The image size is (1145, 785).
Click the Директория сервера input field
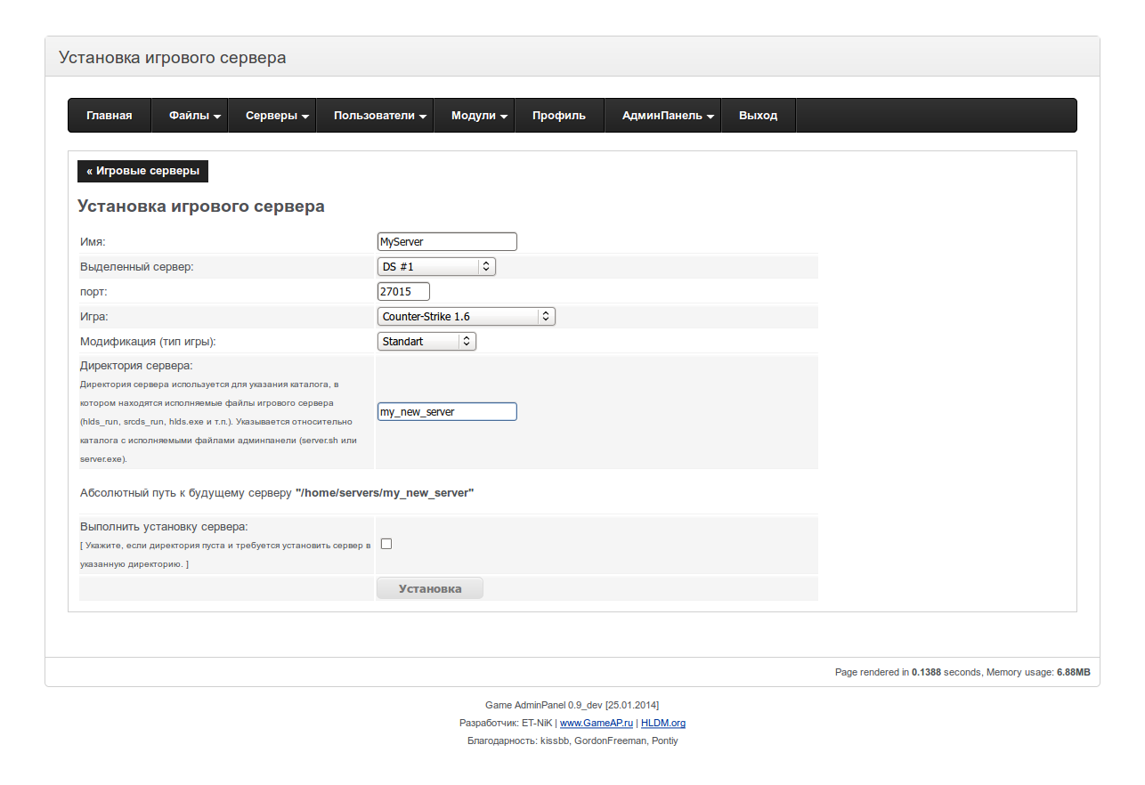click(x=447, y=412)
